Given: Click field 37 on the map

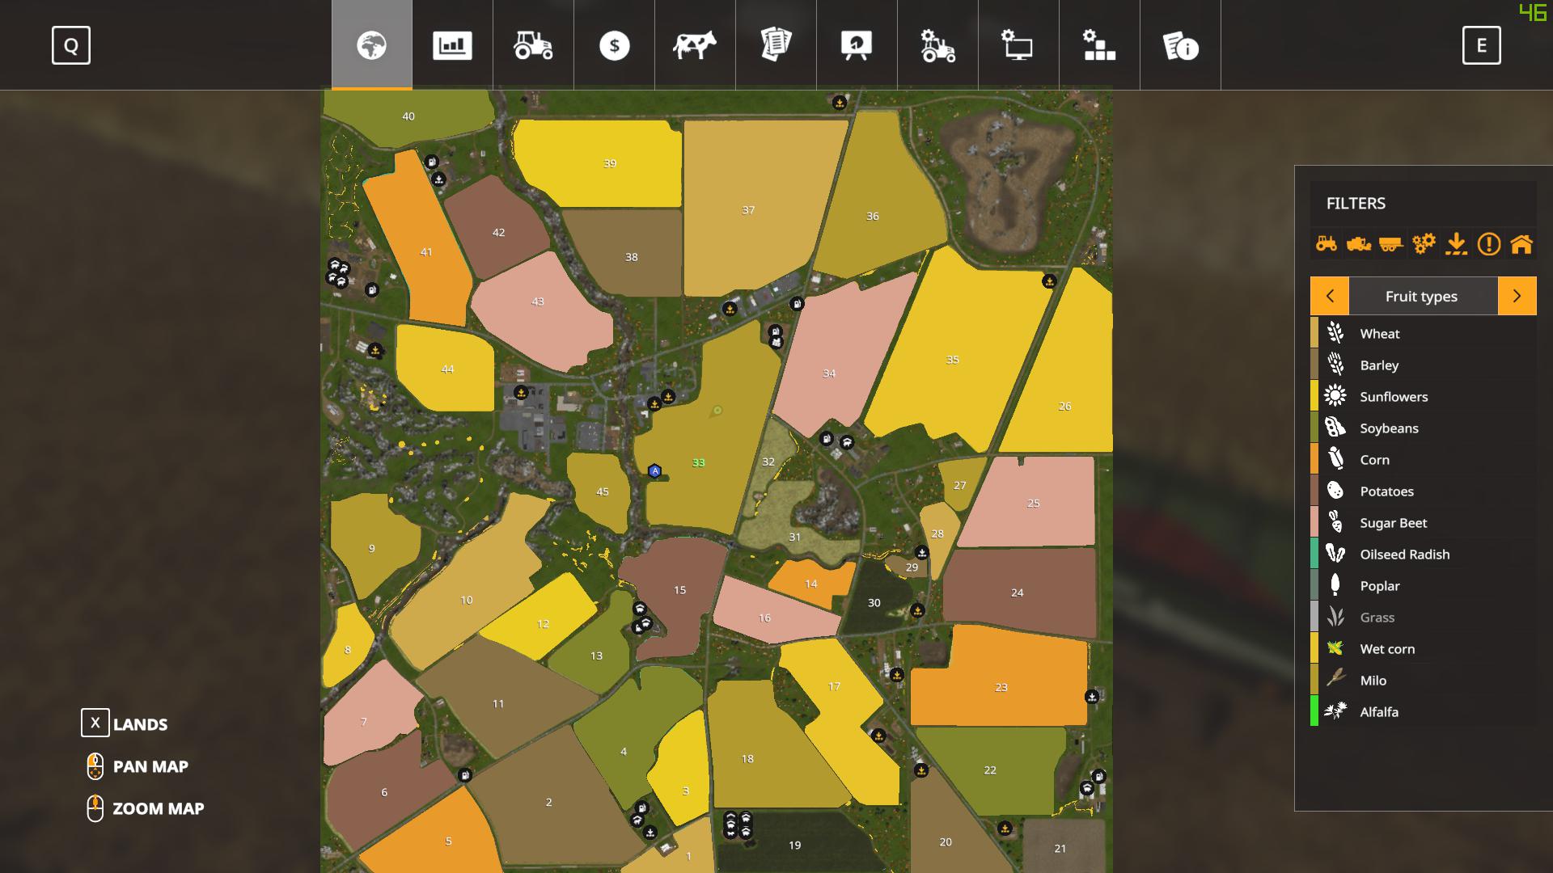Looking at the screenshot, I should tap(748, 210).
